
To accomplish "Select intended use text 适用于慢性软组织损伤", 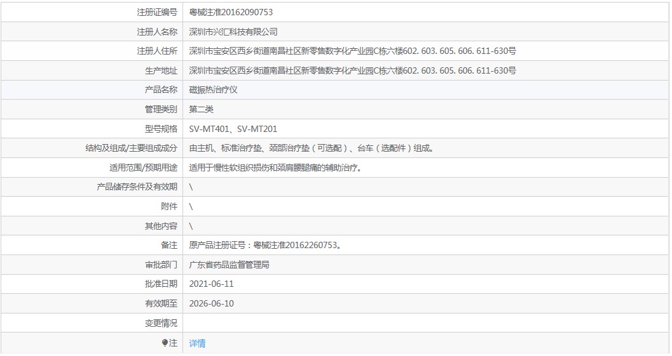I will [x=277, y=168].
